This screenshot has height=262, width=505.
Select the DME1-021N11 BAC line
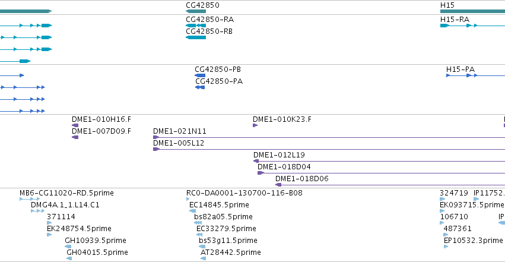click(x=329, y=137)
